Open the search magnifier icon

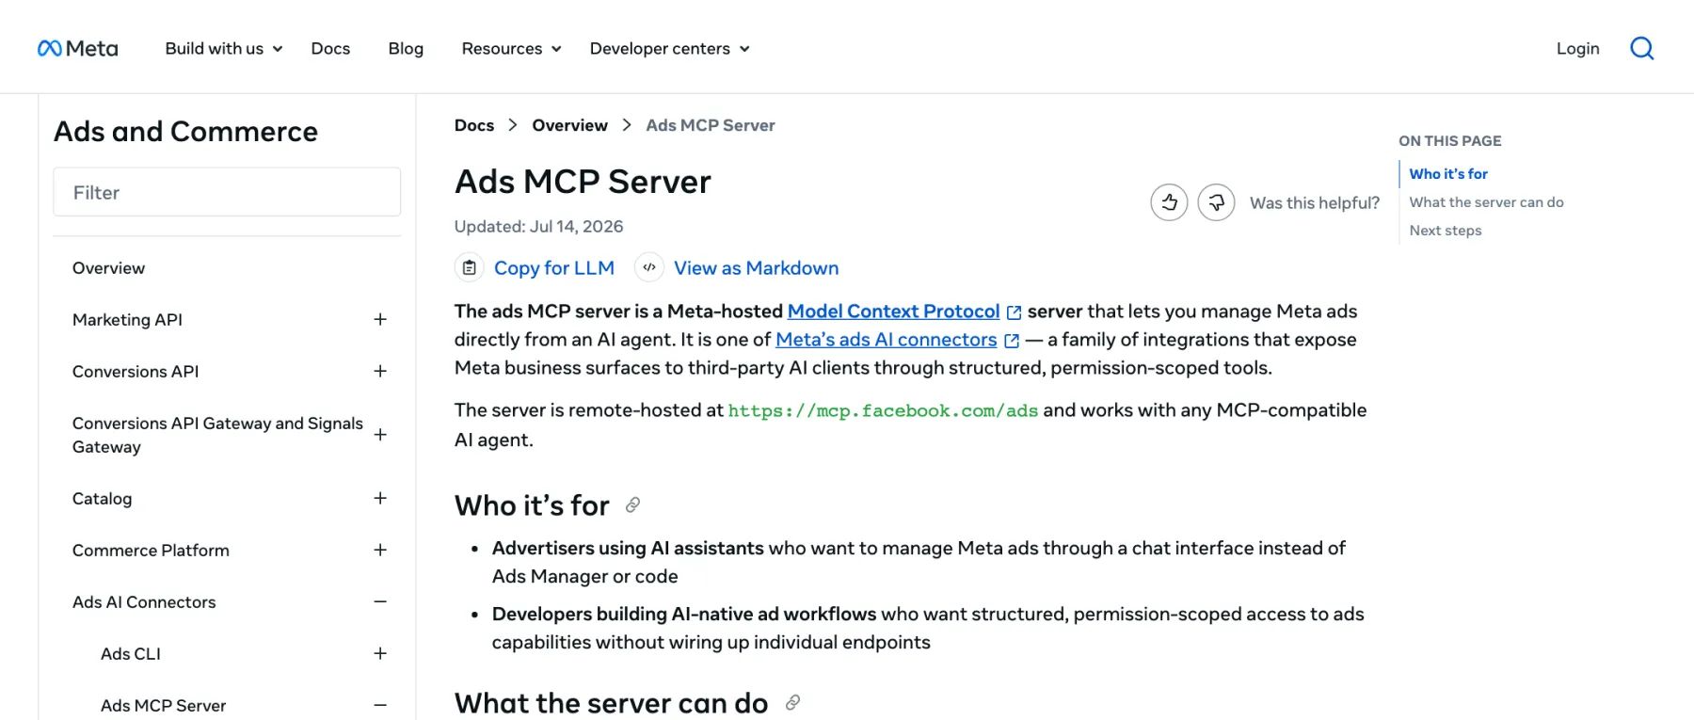[1641, 48]
